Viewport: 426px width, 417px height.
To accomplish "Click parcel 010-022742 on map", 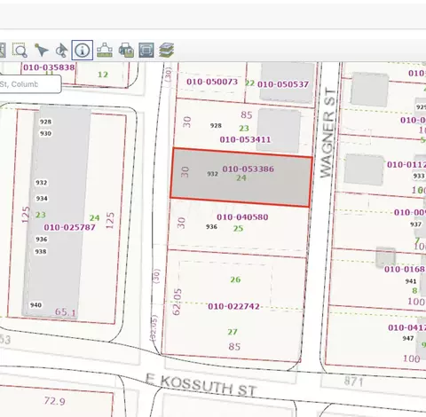I will click(233, 306).
